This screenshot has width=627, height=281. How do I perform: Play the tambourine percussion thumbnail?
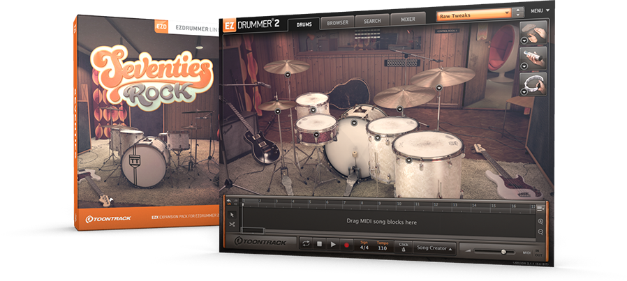pos(534,84)
